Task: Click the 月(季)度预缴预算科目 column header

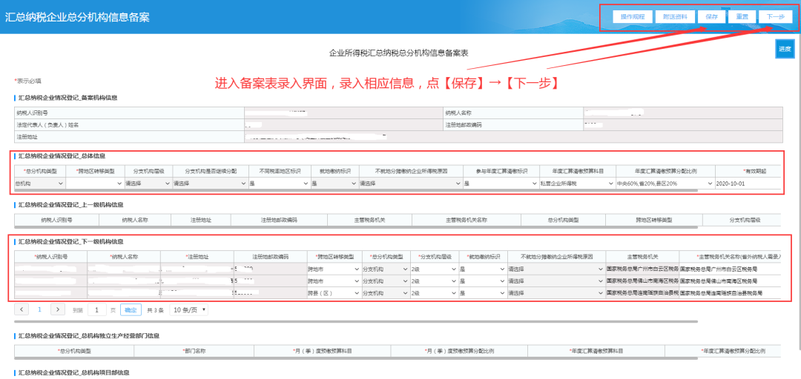Action: 323,351
